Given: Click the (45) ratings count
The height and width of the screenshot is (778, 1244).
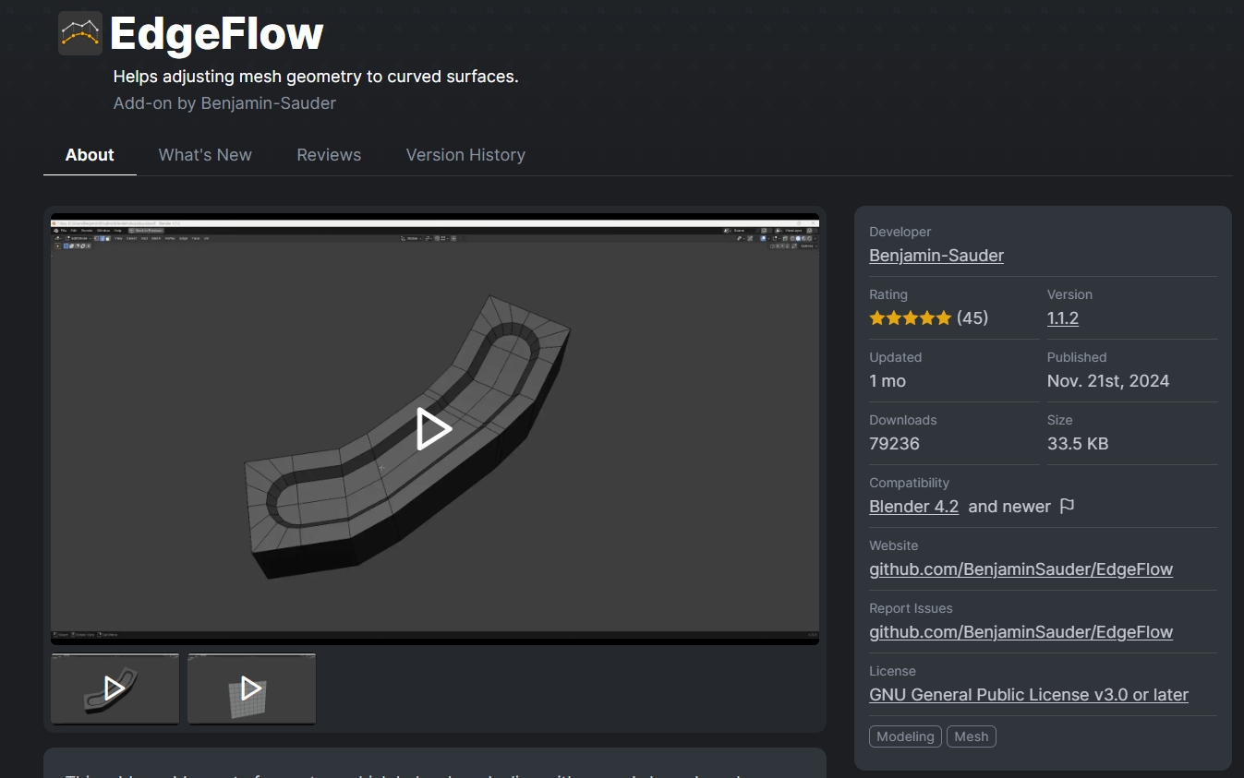Looking at the screenshot, I should tap(972, 318).
